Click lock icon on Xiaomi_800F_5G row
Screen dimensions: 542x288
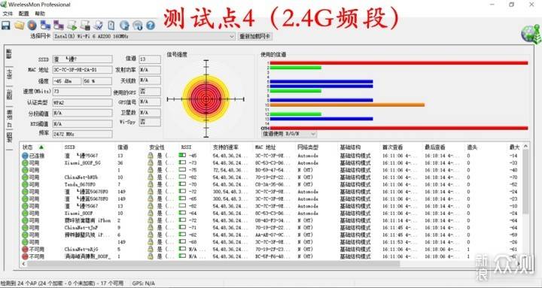(x=151, y=162)
